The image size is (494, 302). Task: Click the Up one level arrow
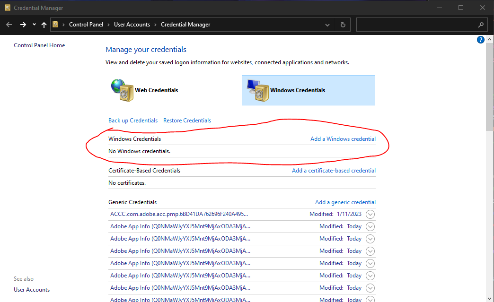(x=44, y=25)
